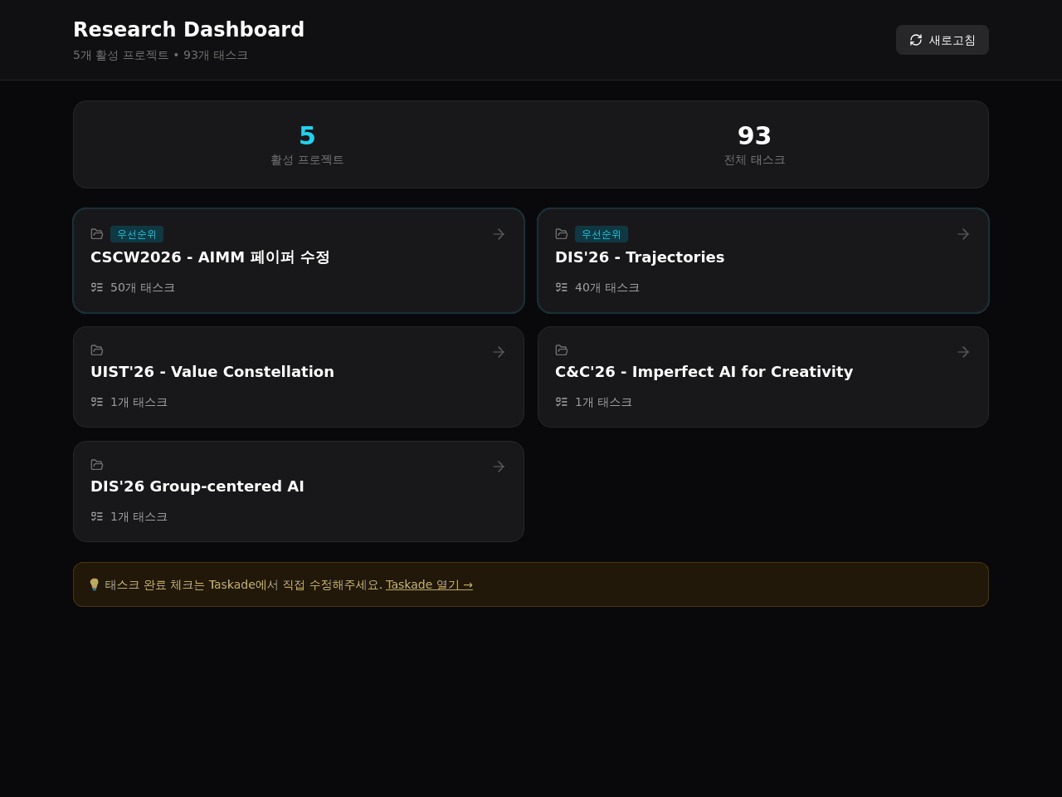Click folder icon on CSCW2026 card

coord(97,234)
